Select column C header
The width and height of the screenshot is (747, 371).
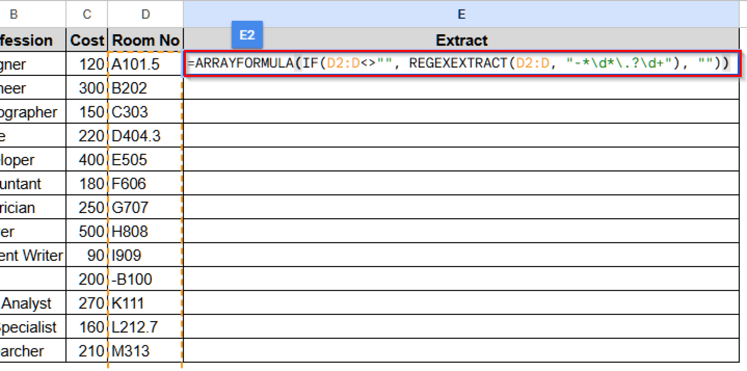pos(86,14)
